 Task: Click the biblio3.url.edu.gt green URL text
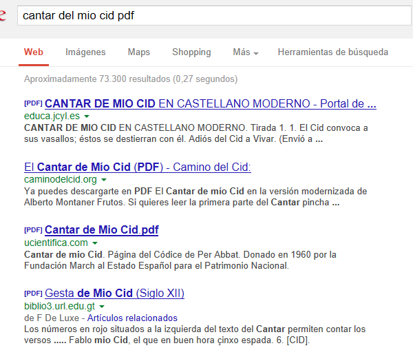(x=59, y=306)
